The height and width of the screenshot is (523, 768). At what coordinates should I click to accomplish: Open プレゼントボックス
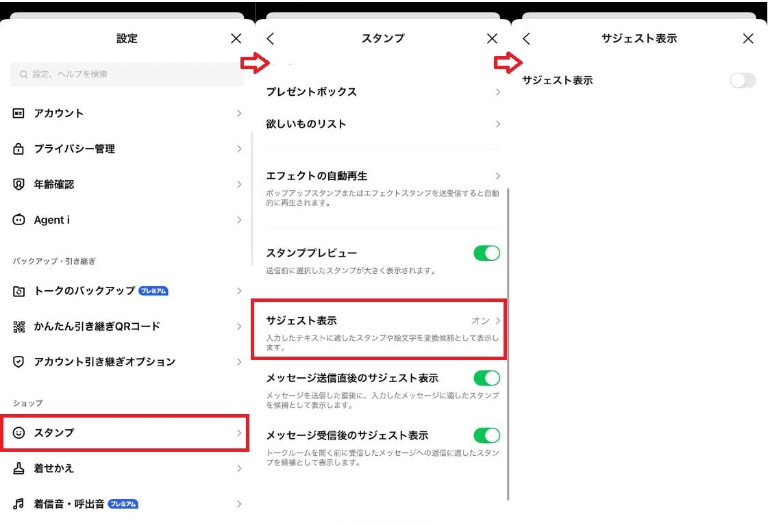[383, 92]
